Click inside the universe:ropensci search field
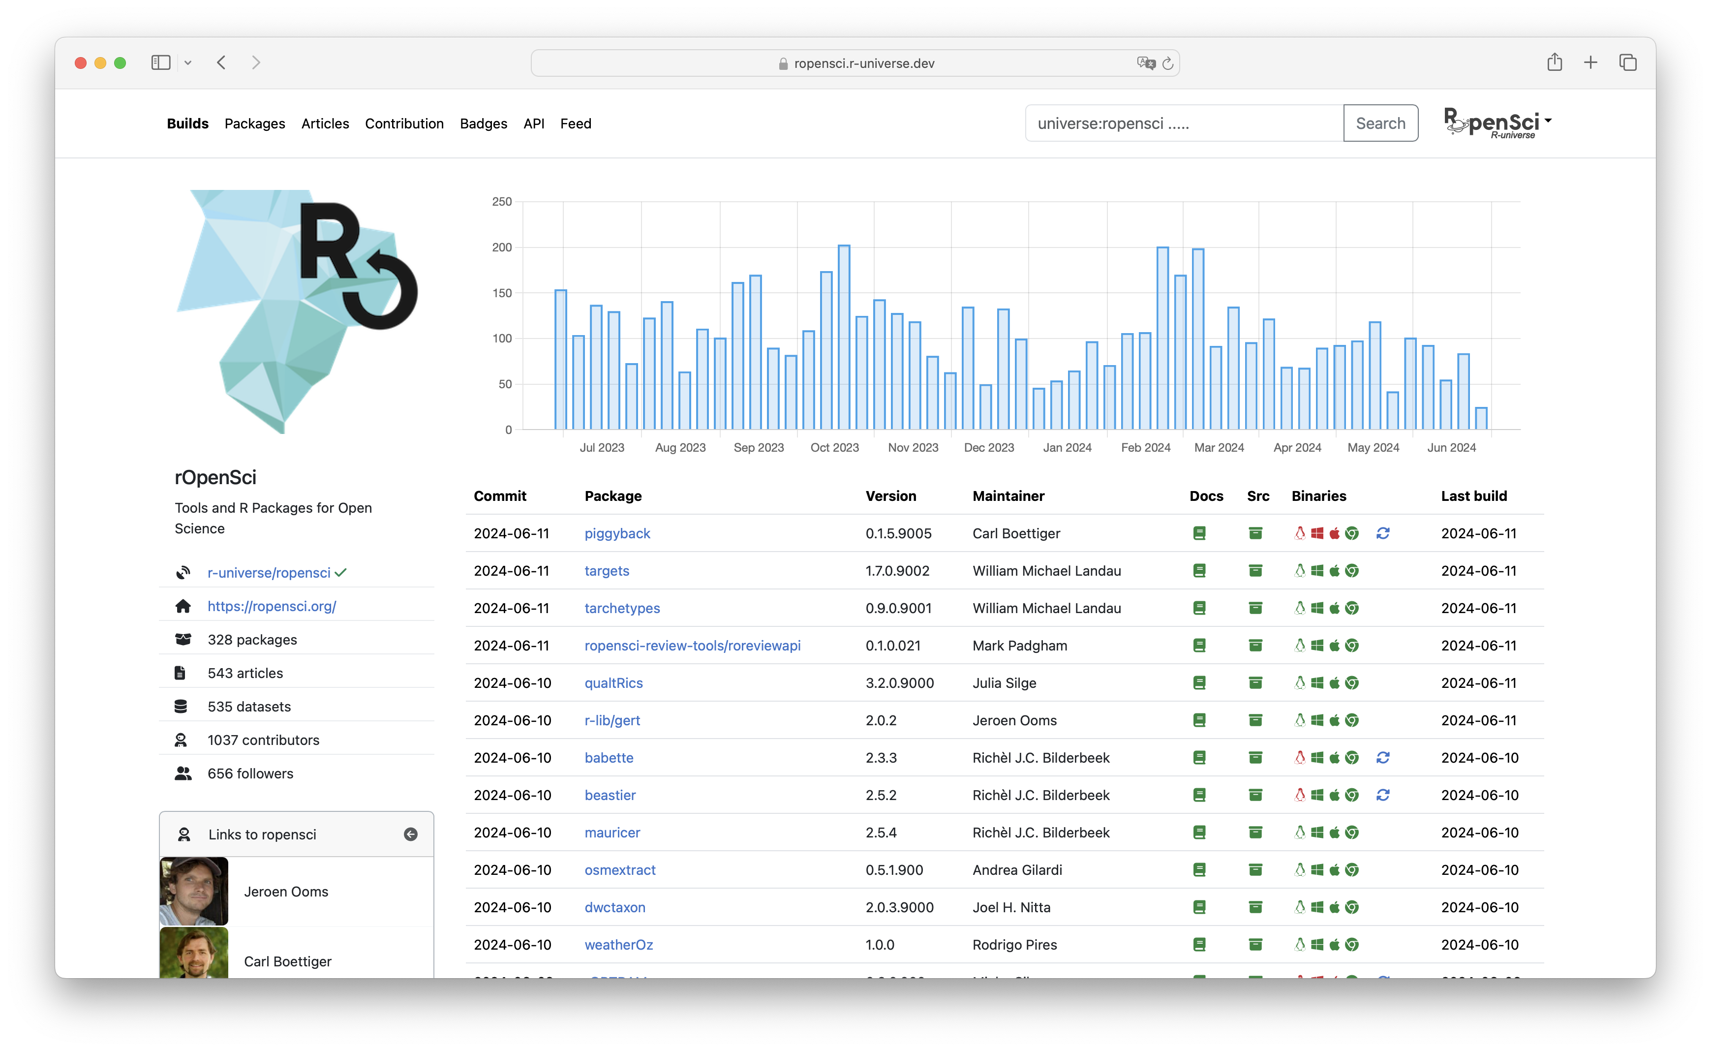1711x1051 pixels. [x=1182, y=123]
